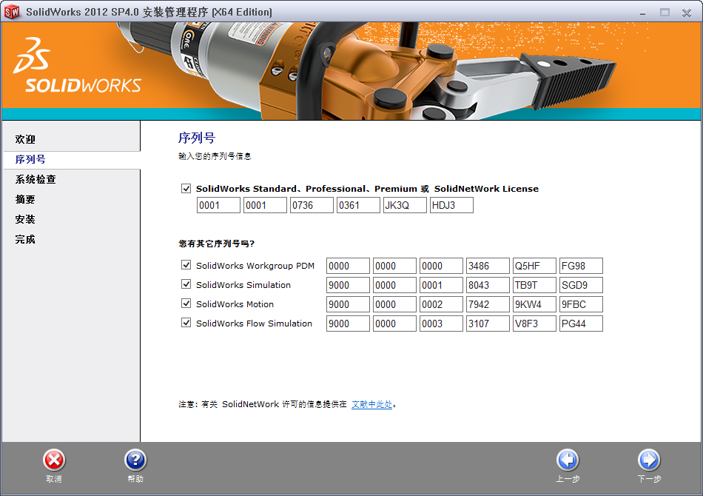Click the 您有其它序列号吗? heading
The height and width of the screenshot is (496, 703).
217,244
